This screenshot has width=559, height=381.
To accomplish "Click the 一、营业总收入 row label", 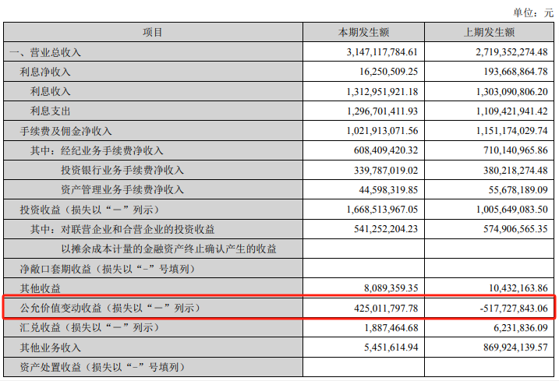I will pyautogui.click(x=45, y=52).
